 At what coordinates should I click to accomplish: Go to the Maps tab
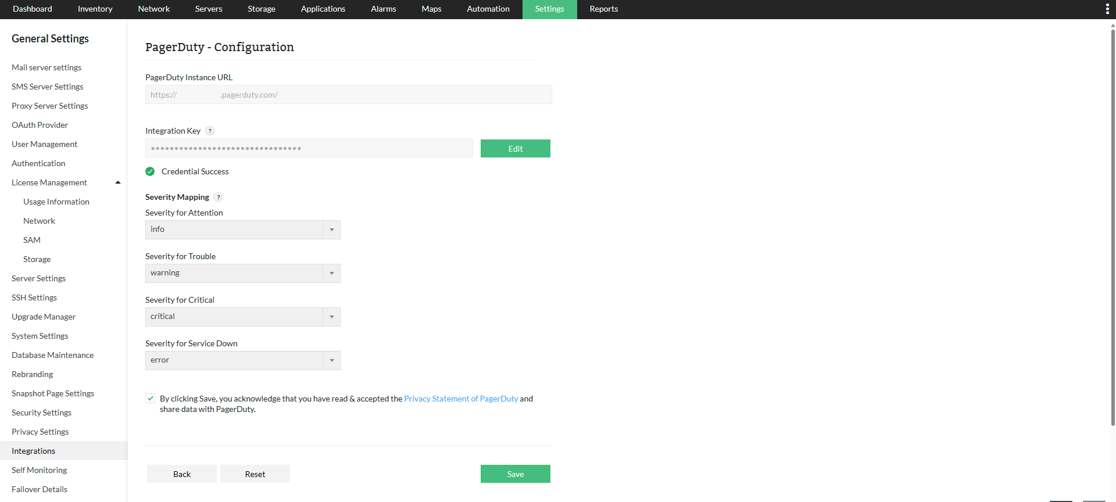click(x=431, y=9)
